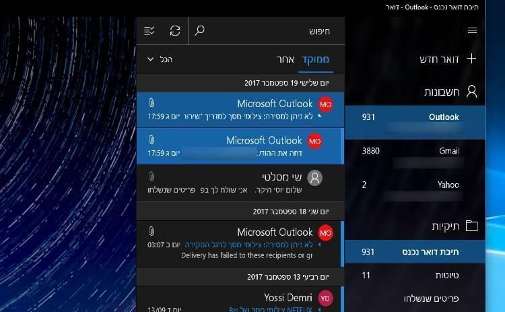This screenshot has width=505, height=312.
Task: Expand conversation arrow on 03:07 message
Action: click(319, 245)
